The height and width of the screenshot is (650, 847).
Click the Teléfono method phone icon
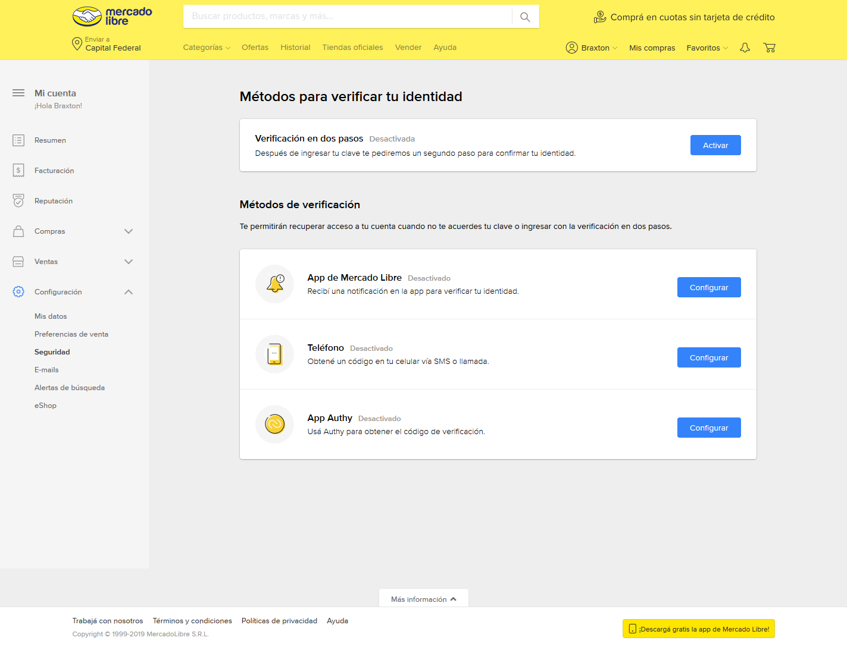point(274,354)
